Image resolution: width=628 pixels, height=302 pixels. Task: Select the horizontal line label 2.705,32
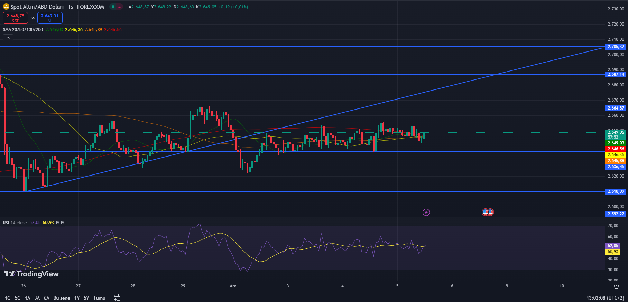pos(616,47)
